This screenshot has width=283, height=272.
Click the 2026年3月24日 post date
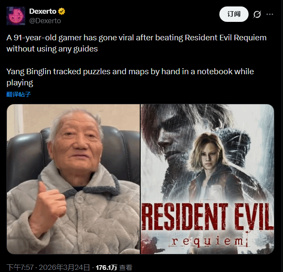tap(64, 268)
